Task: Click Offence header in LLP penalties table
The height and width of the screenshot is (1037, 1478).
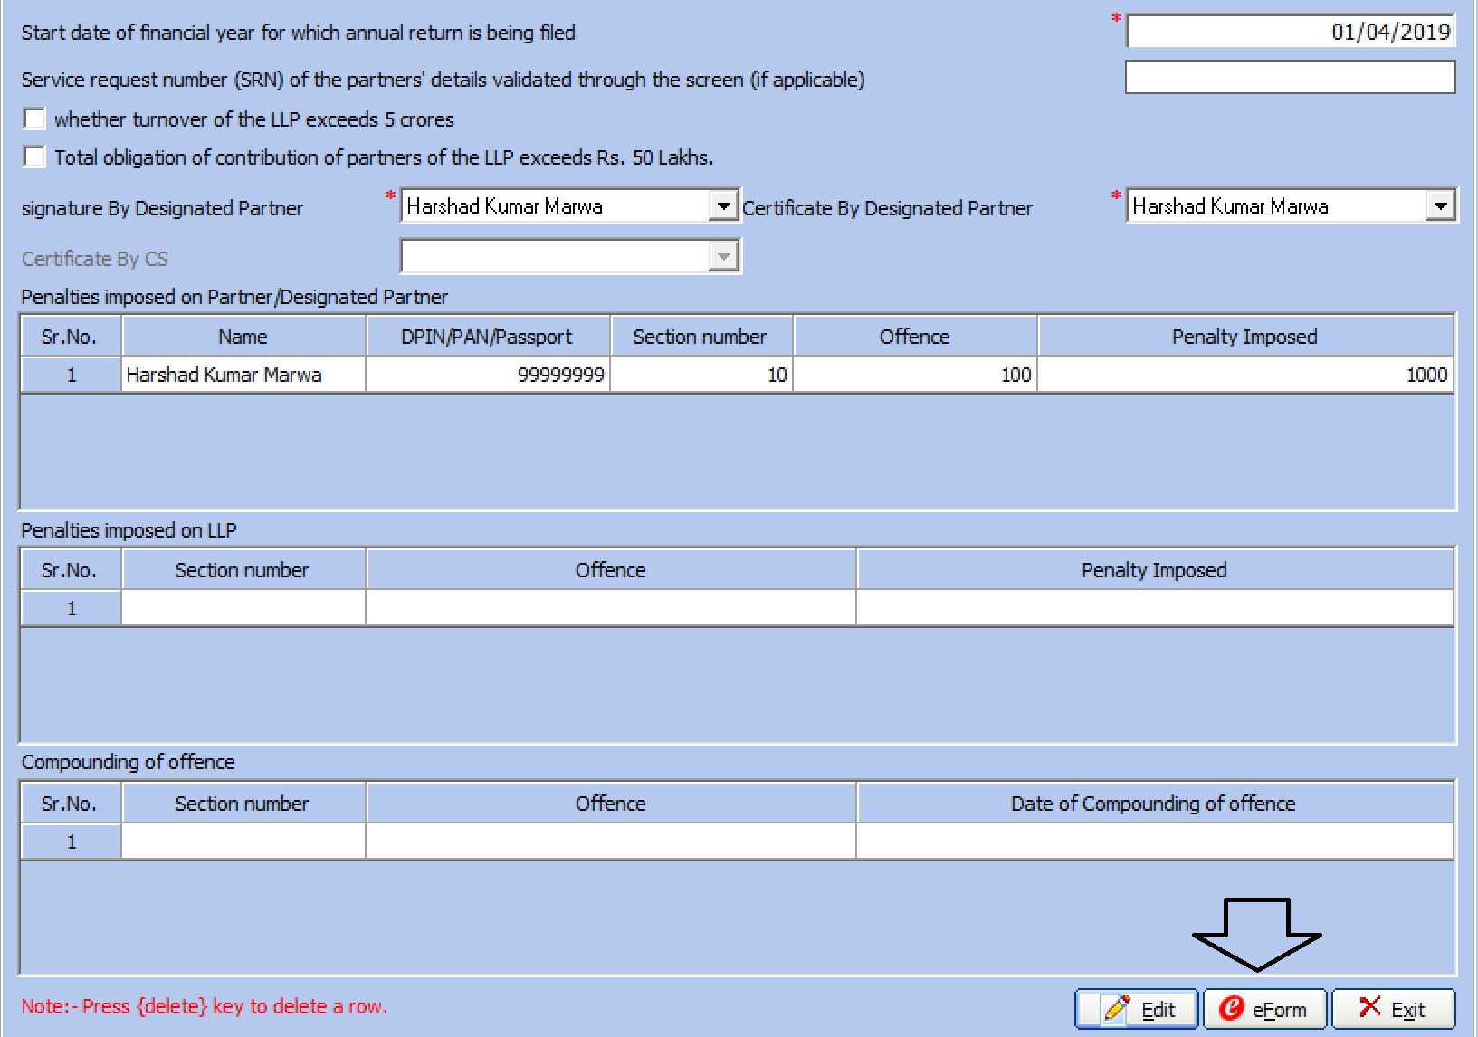Action: coord(611,569)
